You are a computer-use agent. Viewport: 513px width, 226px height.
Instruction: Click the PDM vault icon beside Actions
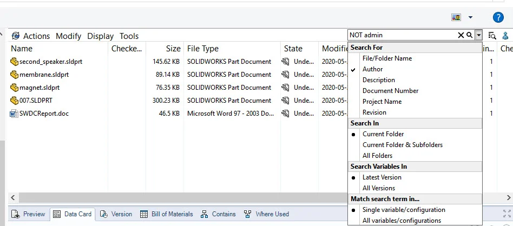(x=15, y=36)
